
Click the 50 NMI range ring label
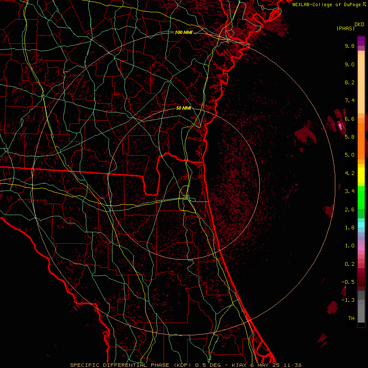coord(184,108)
